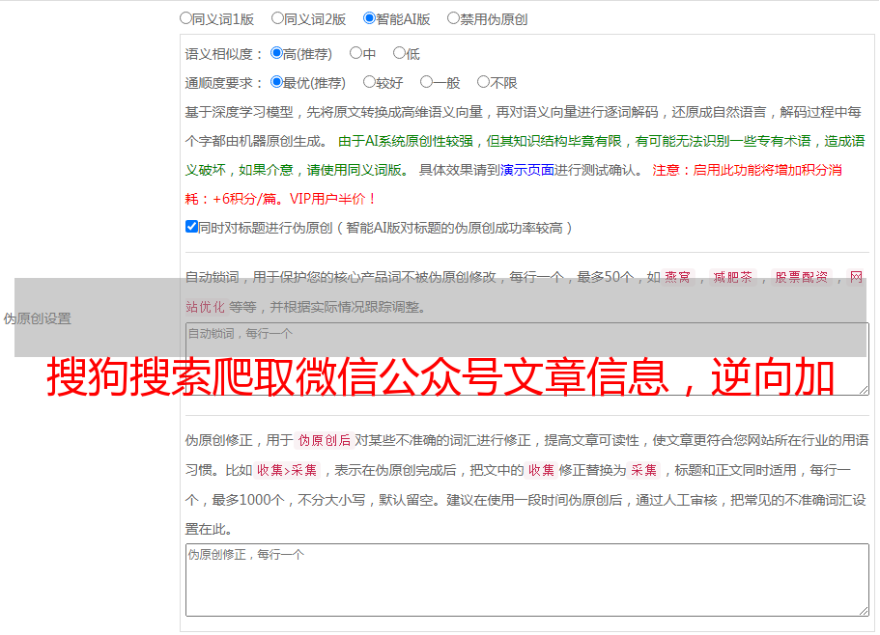Select 禁用伪原创 radio option

pyautogui.click(x=453, y=18)
